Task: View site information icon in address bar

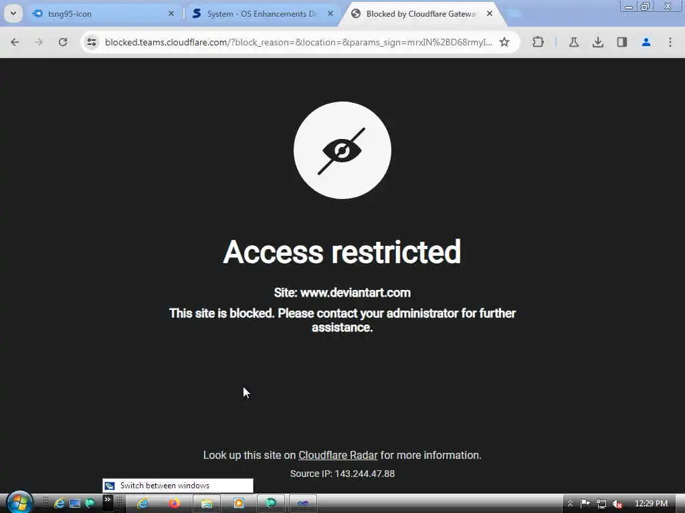Action: pos(91,42)
